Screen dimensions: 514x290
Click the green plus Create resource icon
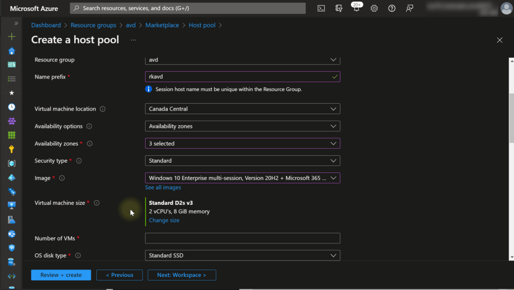tap(12, 37)
